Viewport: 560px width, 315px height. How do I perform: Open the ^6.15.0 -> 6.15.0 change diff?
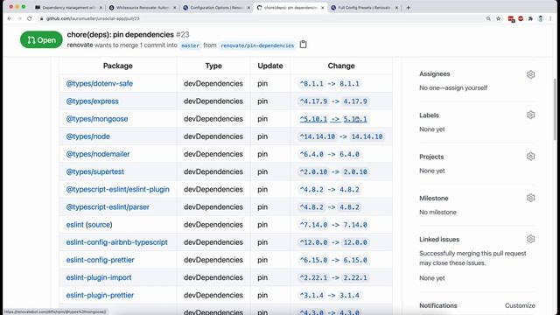[333, 260]
